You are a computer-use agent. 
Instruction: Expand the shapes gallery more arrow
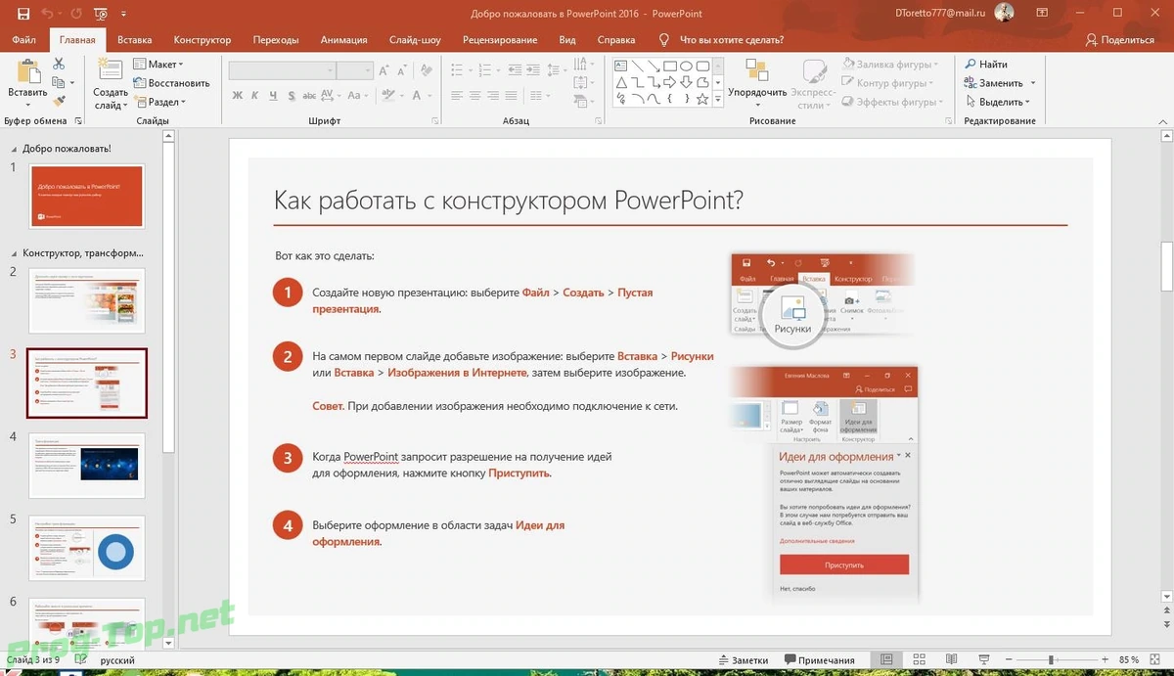[717, 100]
